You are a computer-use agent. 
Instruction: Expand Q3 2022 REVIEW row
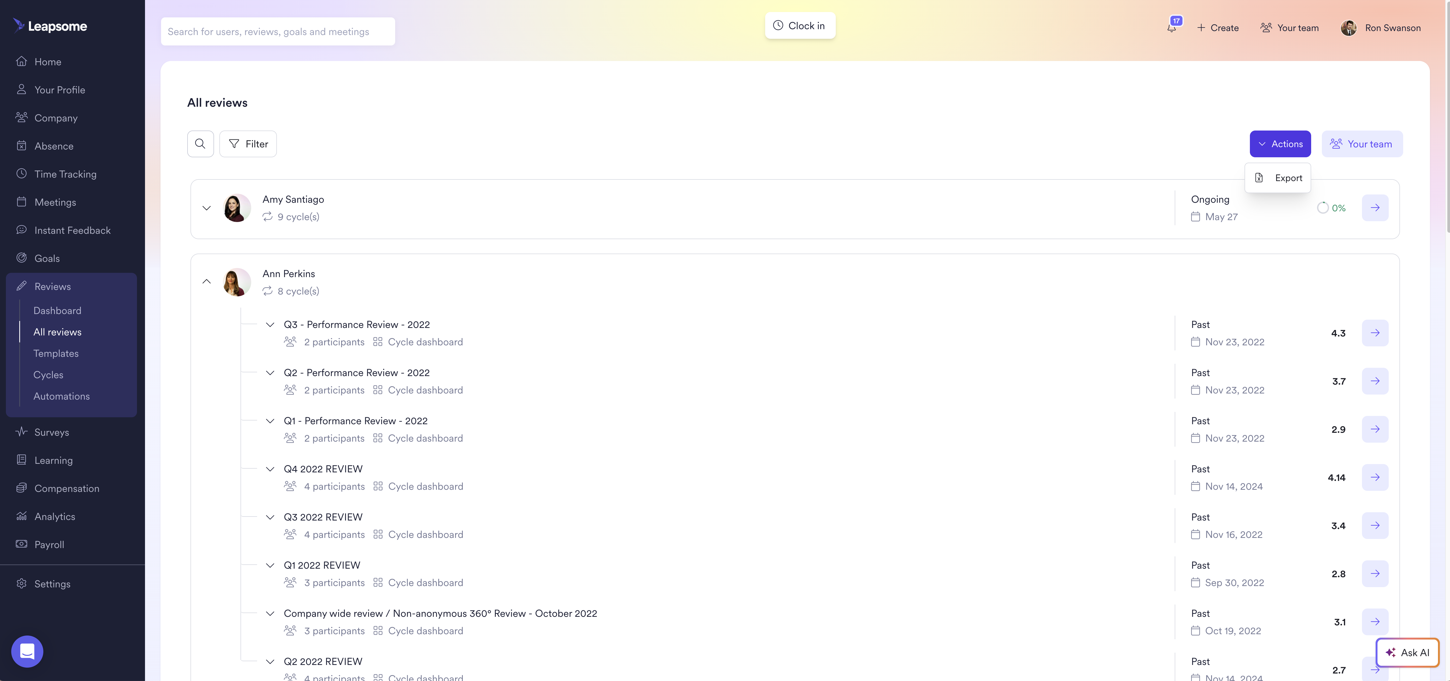point(270,517)
